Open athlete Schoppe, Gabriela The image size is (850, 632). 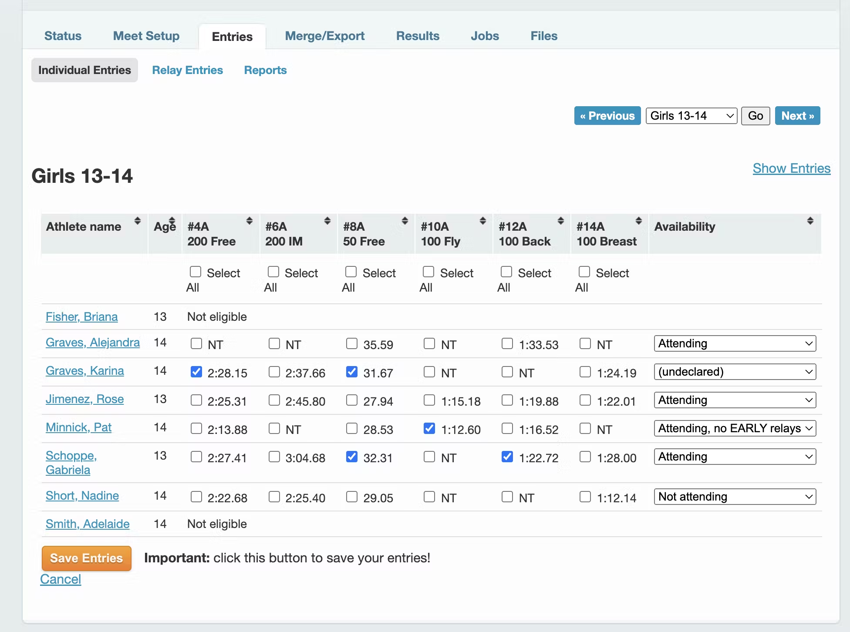(71, 463)
